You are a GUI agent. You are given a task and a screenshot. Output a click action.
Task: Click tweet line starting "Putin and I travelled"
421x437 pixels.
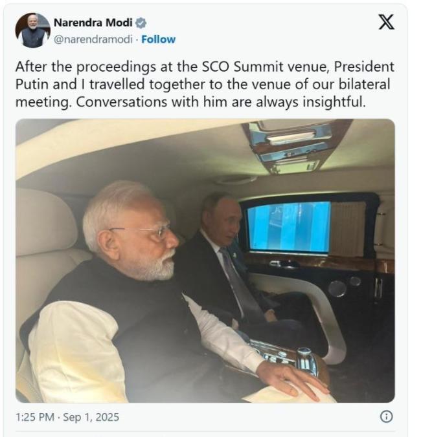(x=203, y=85)
